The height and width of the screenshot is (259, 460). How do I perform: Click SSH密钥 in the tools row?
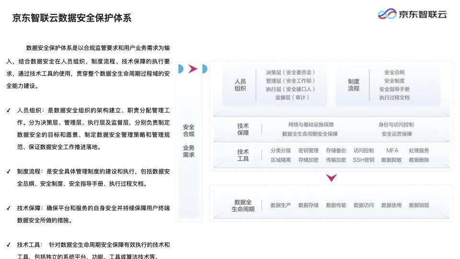click(364, 160)
